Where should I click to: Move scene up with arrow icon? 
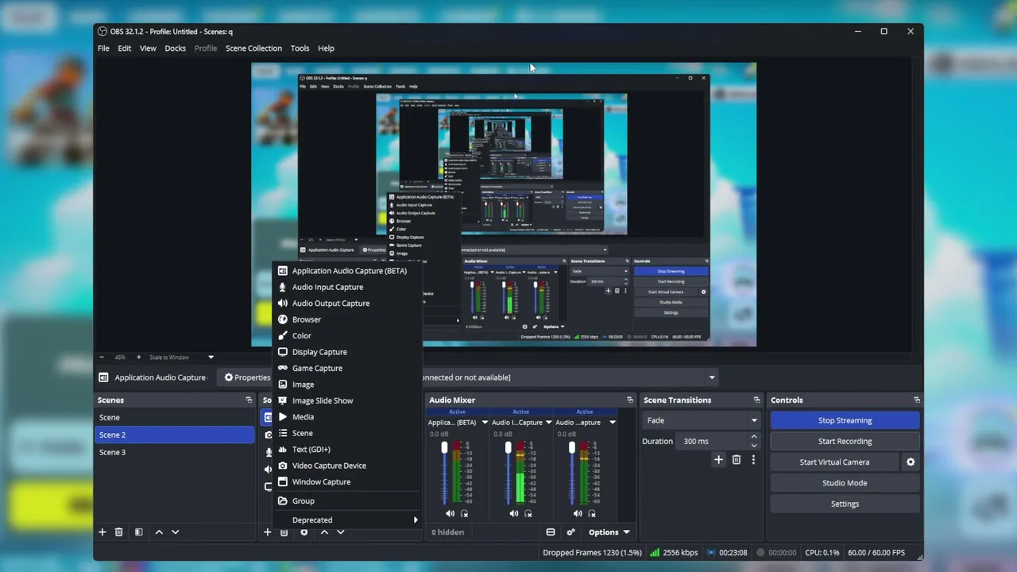pos(159,532)
